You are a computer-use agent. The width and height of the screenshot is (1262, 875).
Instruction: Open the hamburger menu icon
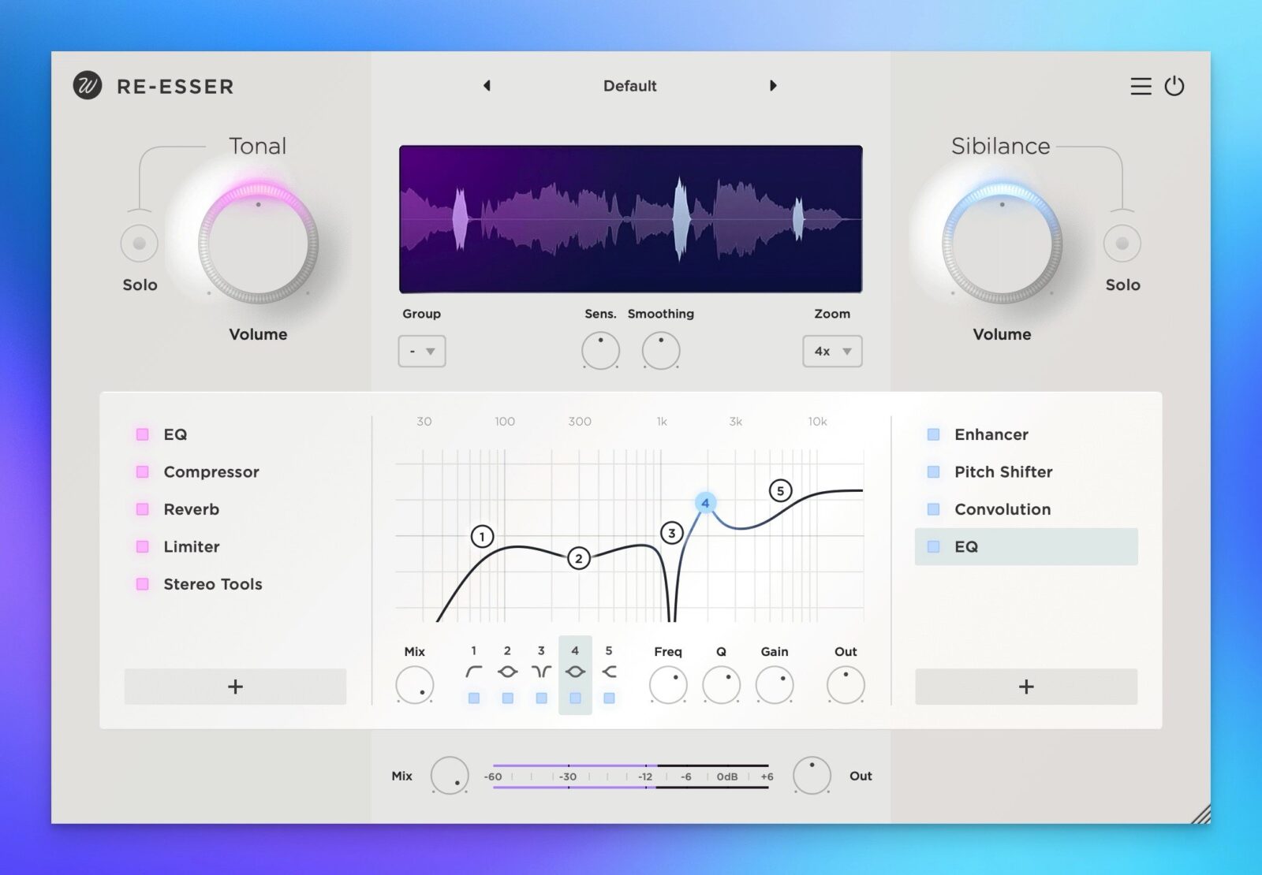[x=1141, y=86]
